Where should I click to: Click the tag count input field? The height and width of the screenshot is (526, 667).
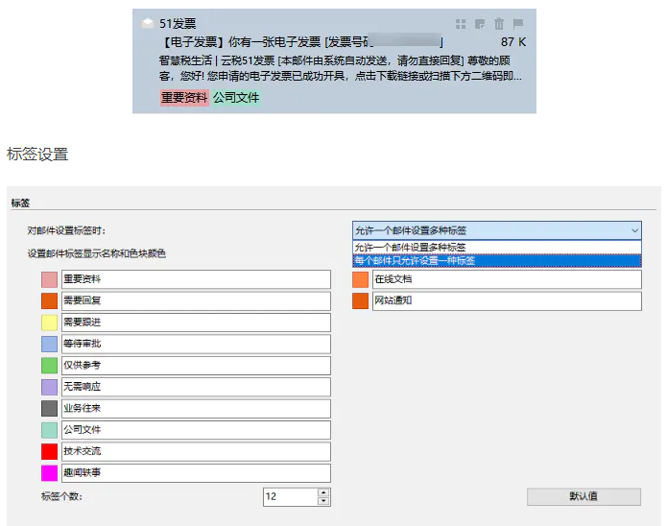point(289,496)
